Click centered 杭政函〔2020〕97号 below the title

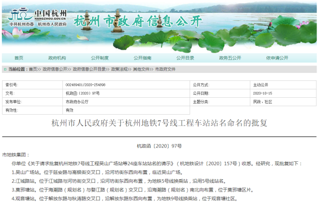click(x=159, y=146)
